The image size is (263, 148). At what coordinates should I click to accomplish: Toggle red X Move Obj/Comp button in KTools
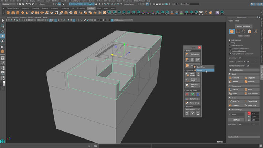tap(187, 95)
